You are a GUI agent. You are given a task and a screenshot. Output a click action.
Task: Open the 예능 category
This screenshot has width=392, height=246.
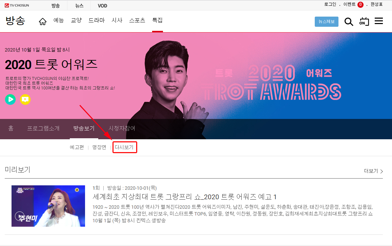(59, 20)
